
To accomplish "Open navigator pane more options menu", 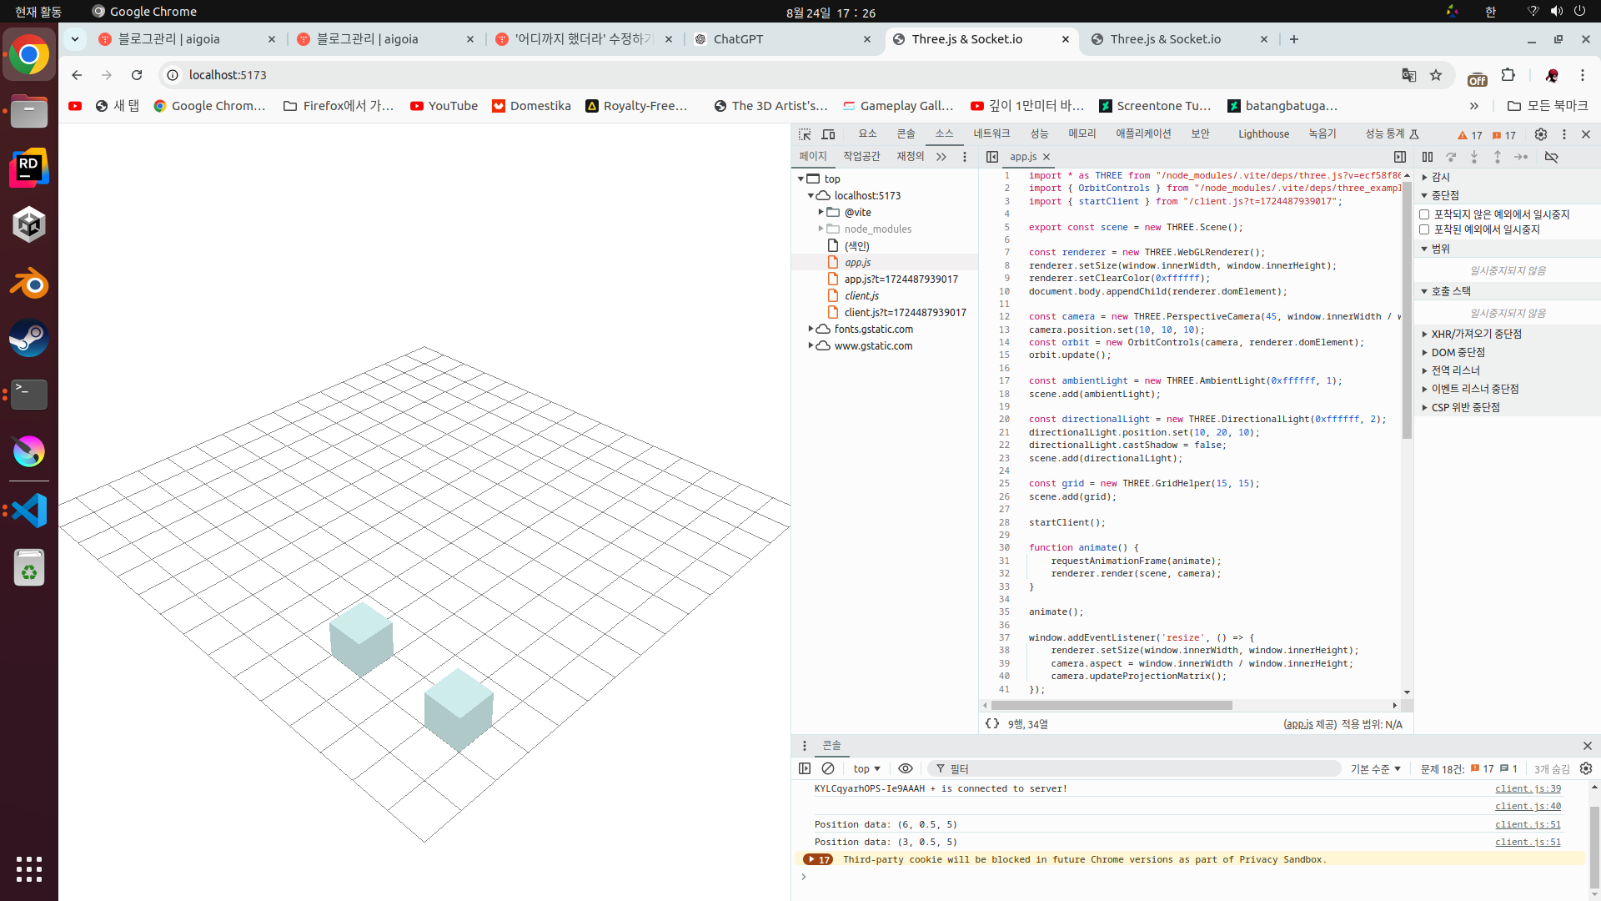I will [965, 157].
